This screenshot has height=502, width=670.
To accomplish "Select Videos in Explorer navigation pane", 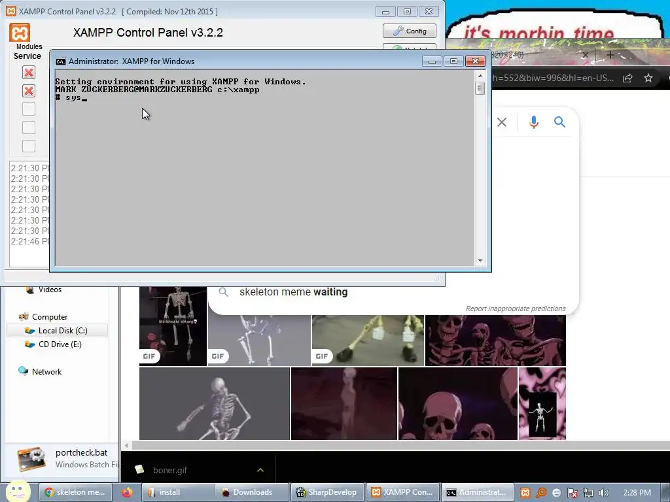I will 50,290.
